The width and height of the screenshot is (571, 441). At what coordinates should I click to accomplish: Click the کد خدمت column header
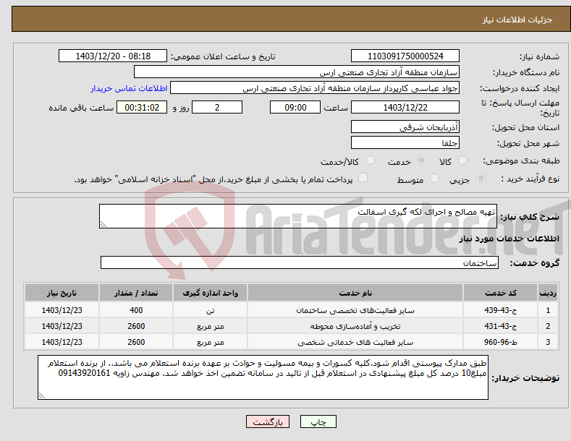pyautogui.click(x=500, y=293)
